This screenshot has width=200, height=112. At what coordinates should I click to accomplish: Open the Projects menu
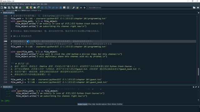point(33,4)
